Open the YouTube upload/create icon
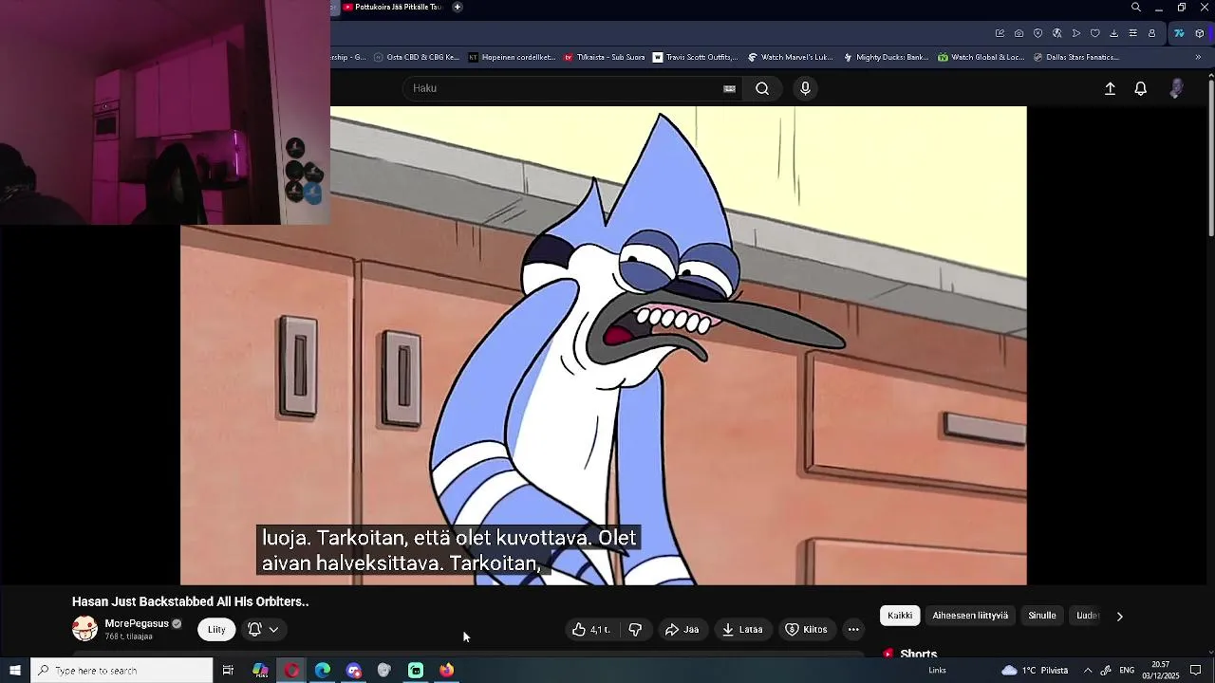The height and width of the screenshot is (683, 1215). 1110,88
